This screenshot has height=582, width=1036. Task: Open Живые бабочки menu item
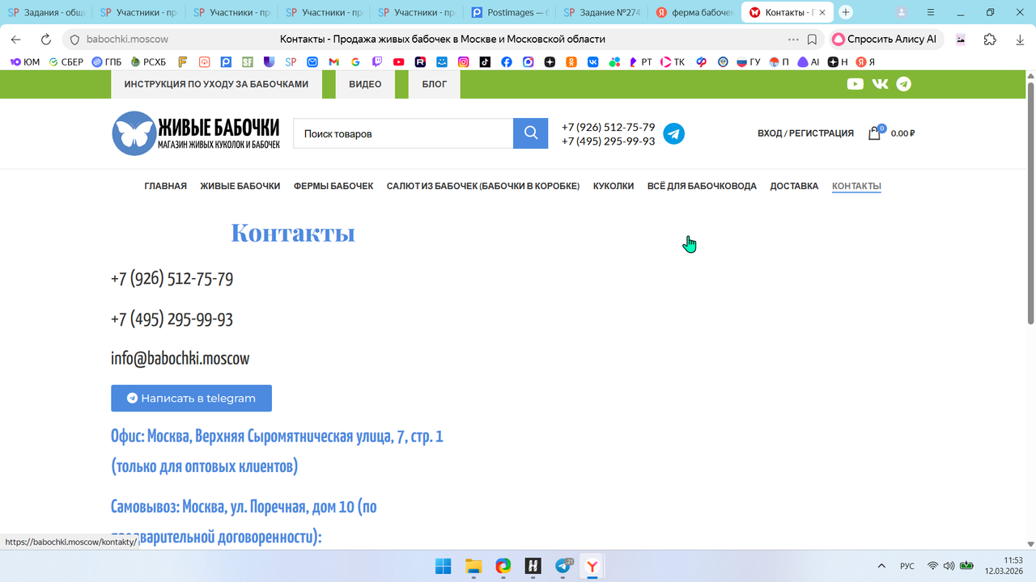240,186
